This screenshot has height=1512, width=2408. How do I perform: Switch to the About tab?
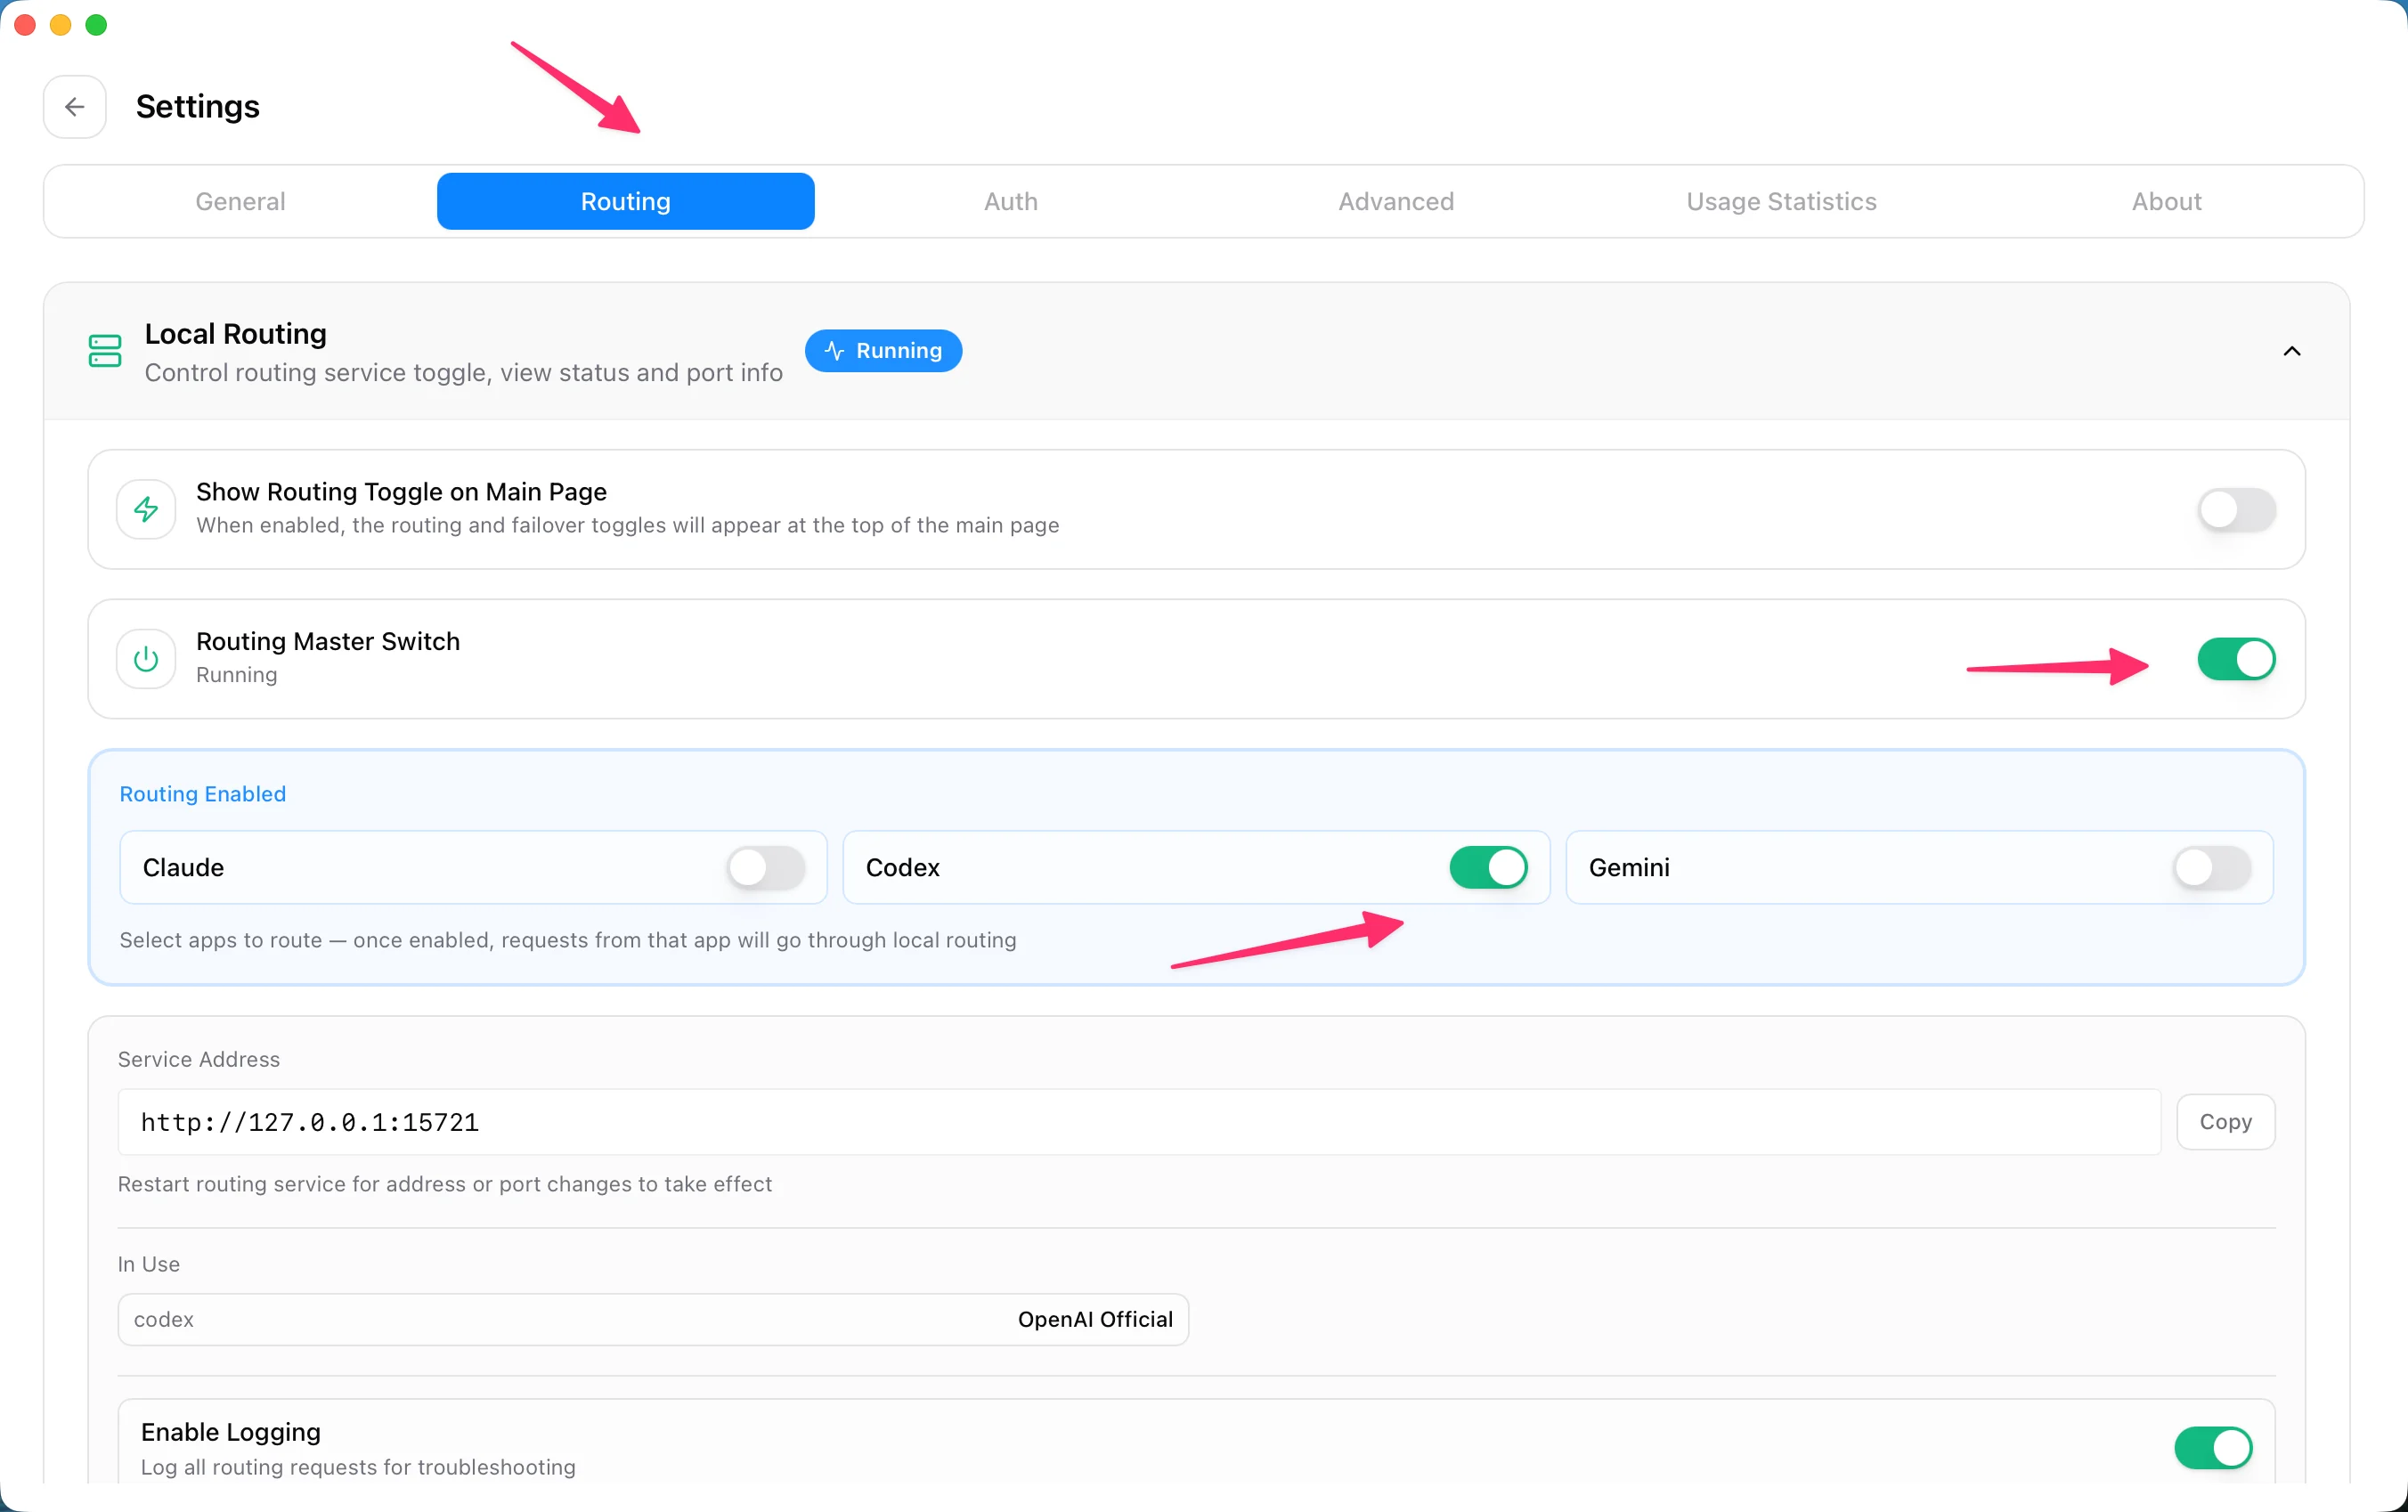tap(2166, 201)
